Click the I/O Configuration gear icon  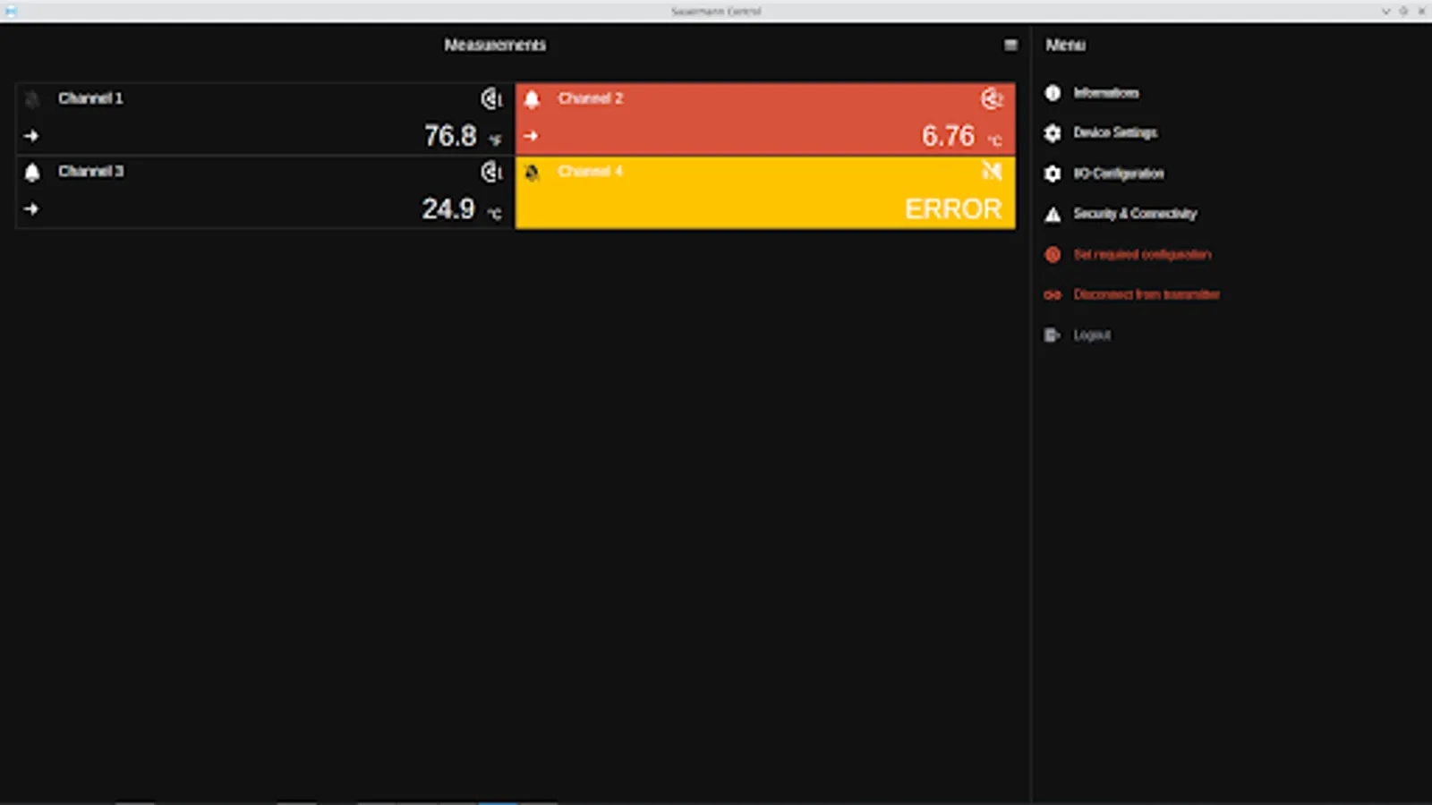[x=1053, y=174]
